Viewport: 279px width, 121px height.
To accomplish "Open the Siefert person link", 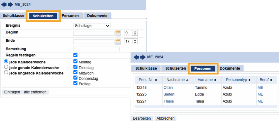I will click(169, 94).
